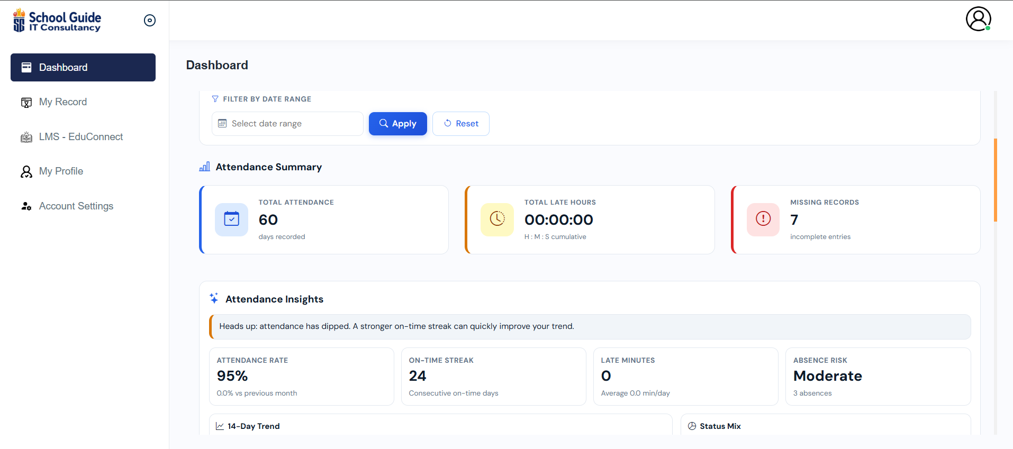This screenshot has width=1013, height=449.
Task: Click the School Guide IT Consultancy logo
Action: pos(57,21)
